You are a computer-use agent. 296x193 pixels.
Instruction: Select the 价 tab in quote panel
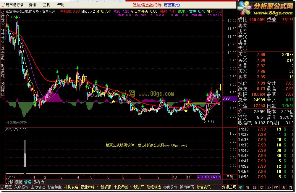click(248, 187)
